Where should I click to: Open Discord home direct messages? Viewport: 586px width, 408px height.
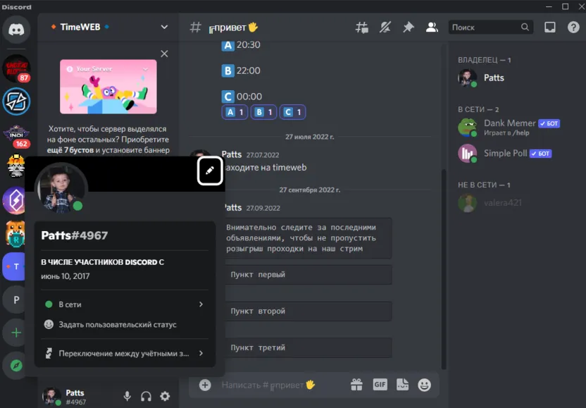pos(16,30)
